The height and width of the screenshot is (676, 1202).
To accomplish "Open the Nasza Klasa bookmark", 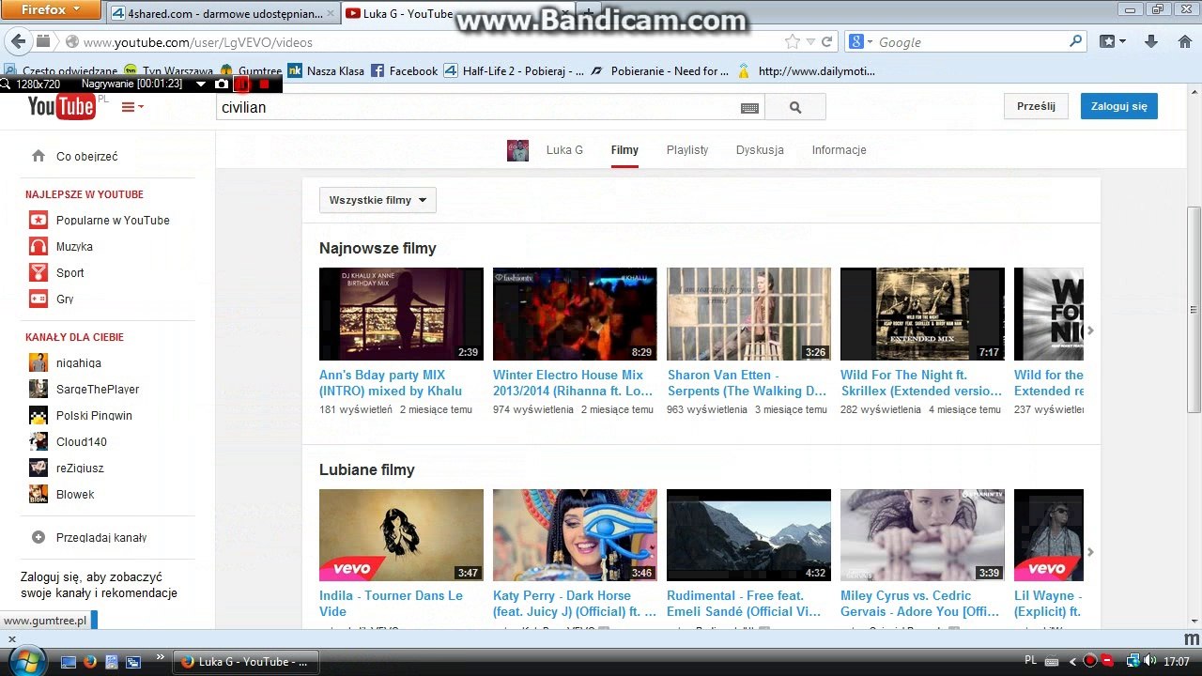I will coord(326,70).
